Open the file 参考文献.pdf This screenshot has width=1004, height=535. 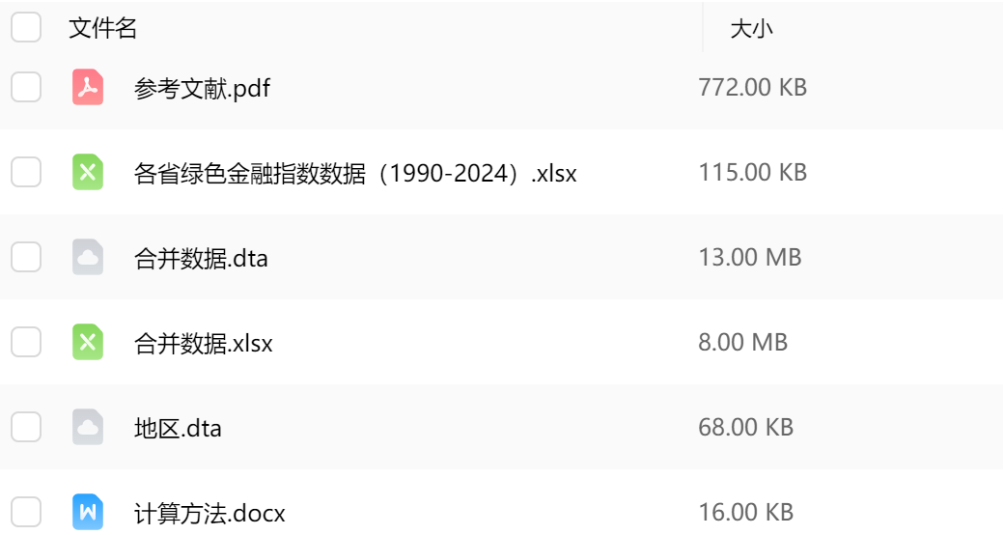[x=202, y=89]
